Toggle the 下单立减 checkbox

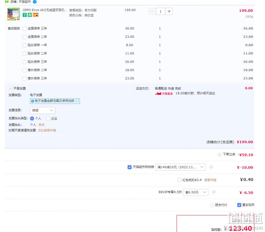(220, 154)
